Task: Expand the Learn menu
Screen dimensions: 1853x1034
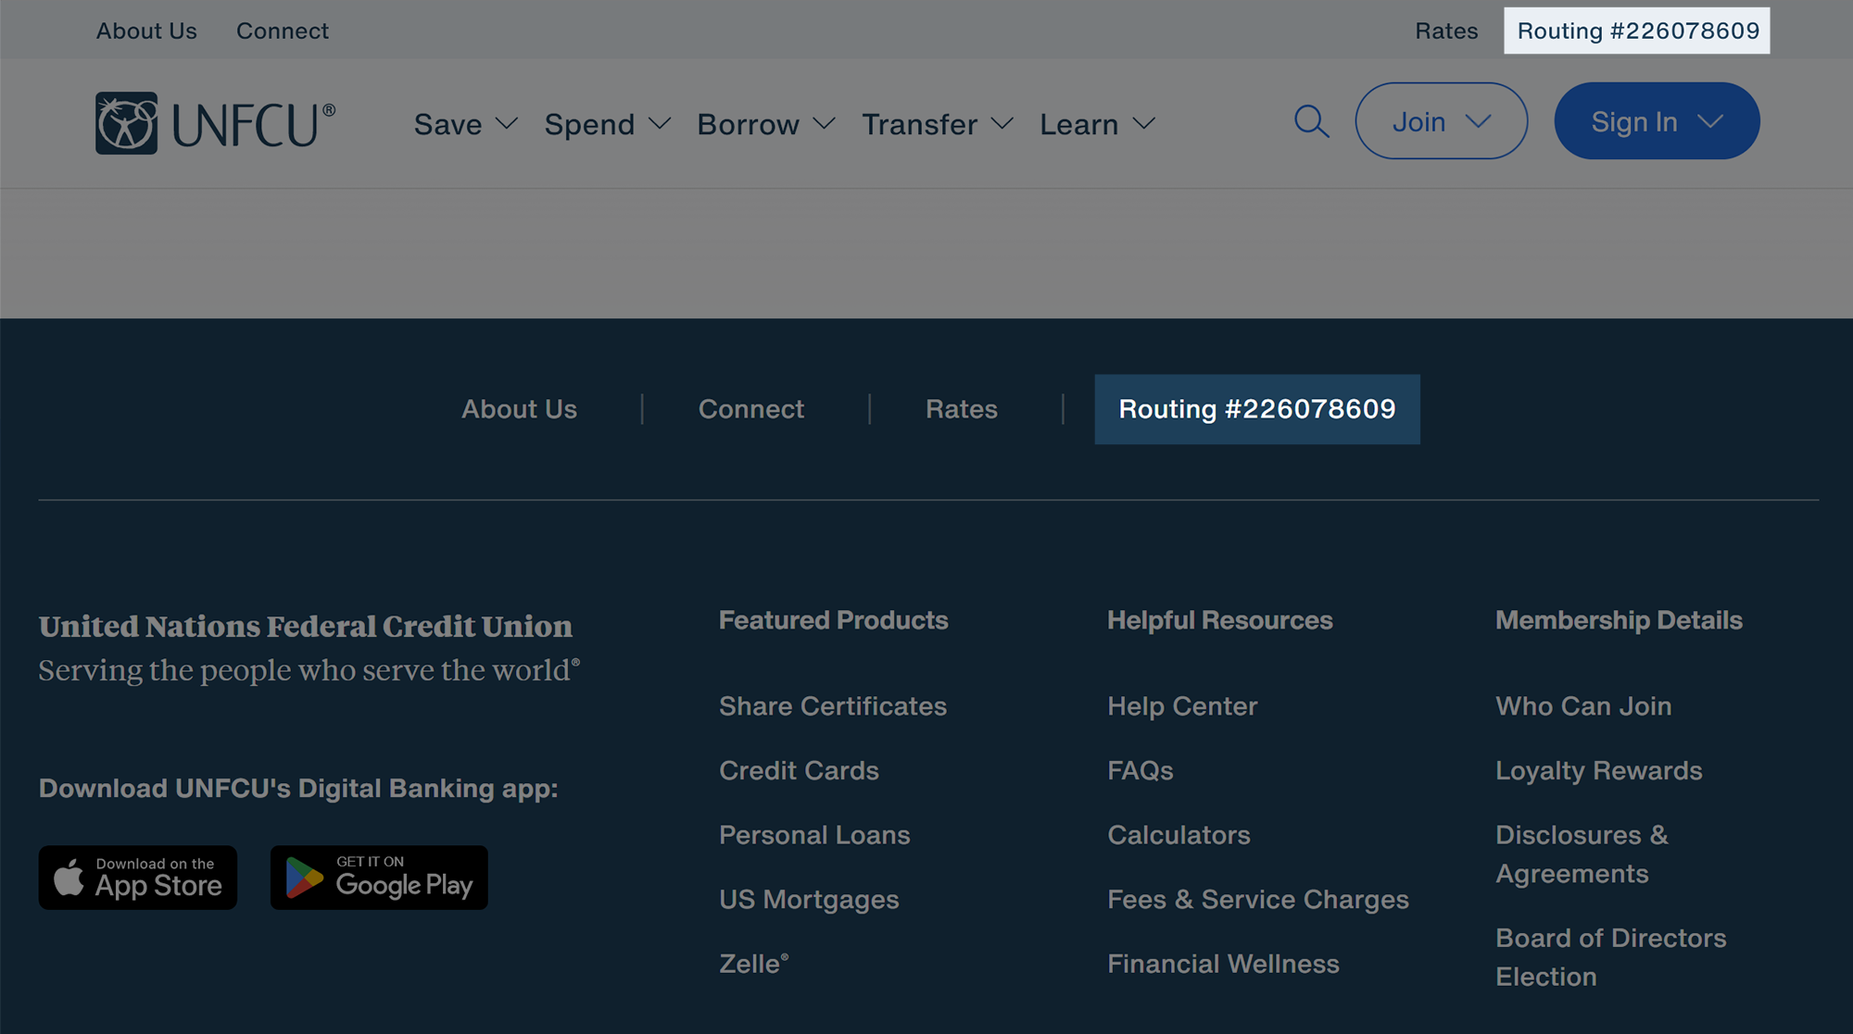Action: (x=1097, y=124)
